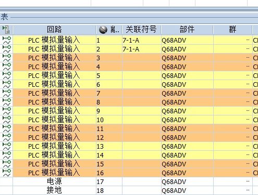Image resolution: width=258 pixels, height=195 pixels.
Task: Click terminal number cell 17
Action: 109,181
